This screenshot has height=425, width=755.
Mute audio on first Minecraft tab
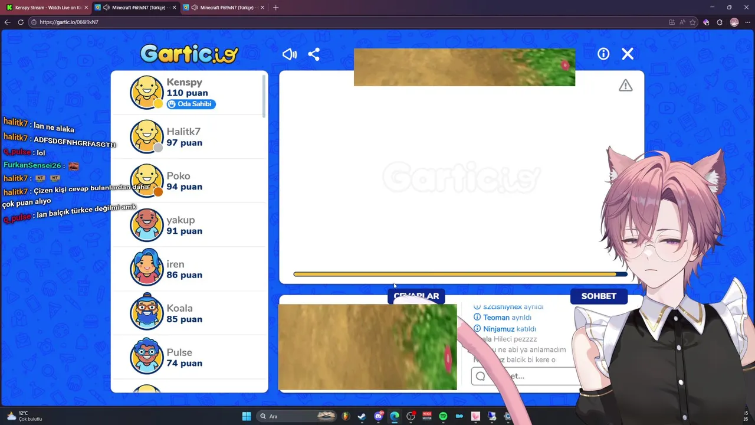(x=106, y=8)
